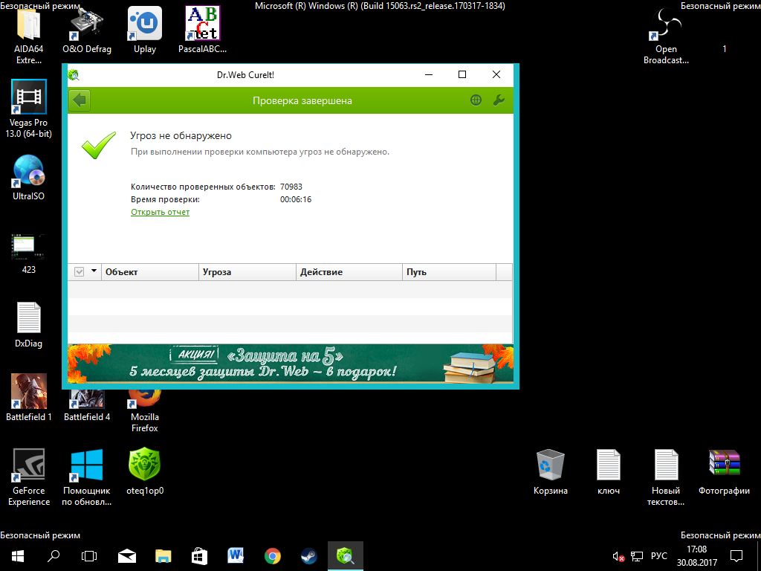
Task: Switch to Dr.Web CureIt taskbar button
Action: click(x=345, y=556)
